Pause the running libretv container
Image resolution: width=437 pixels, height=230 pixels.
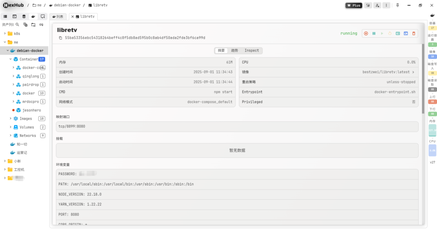[374, 33]
